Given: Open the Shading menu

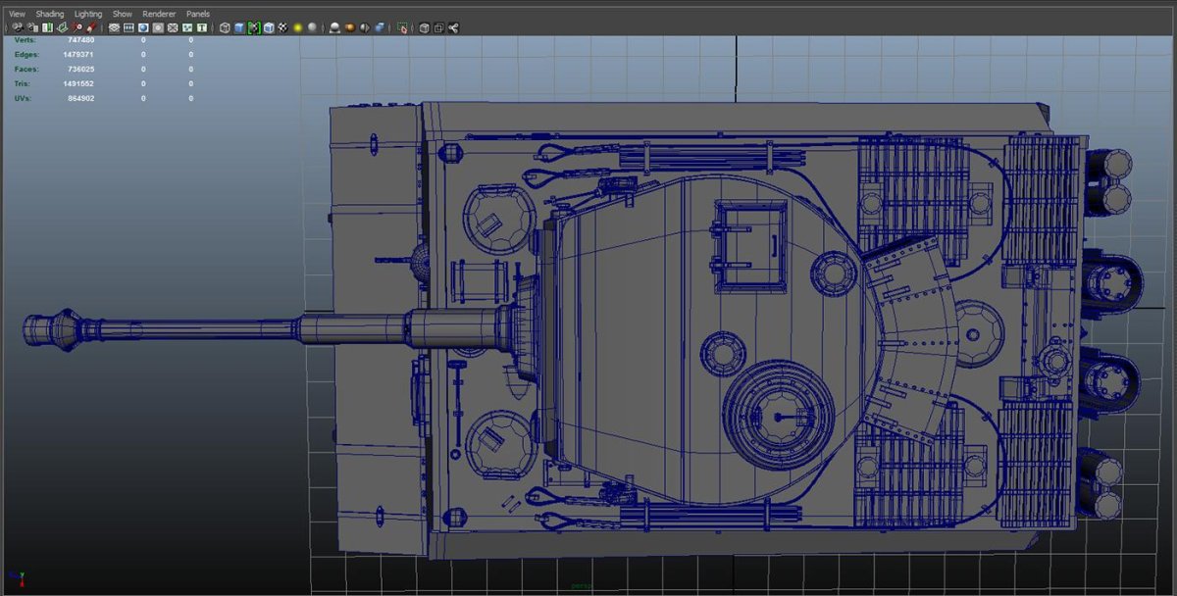Looking at the screenshot, I should pyautogui.click(x=50, y=14).
